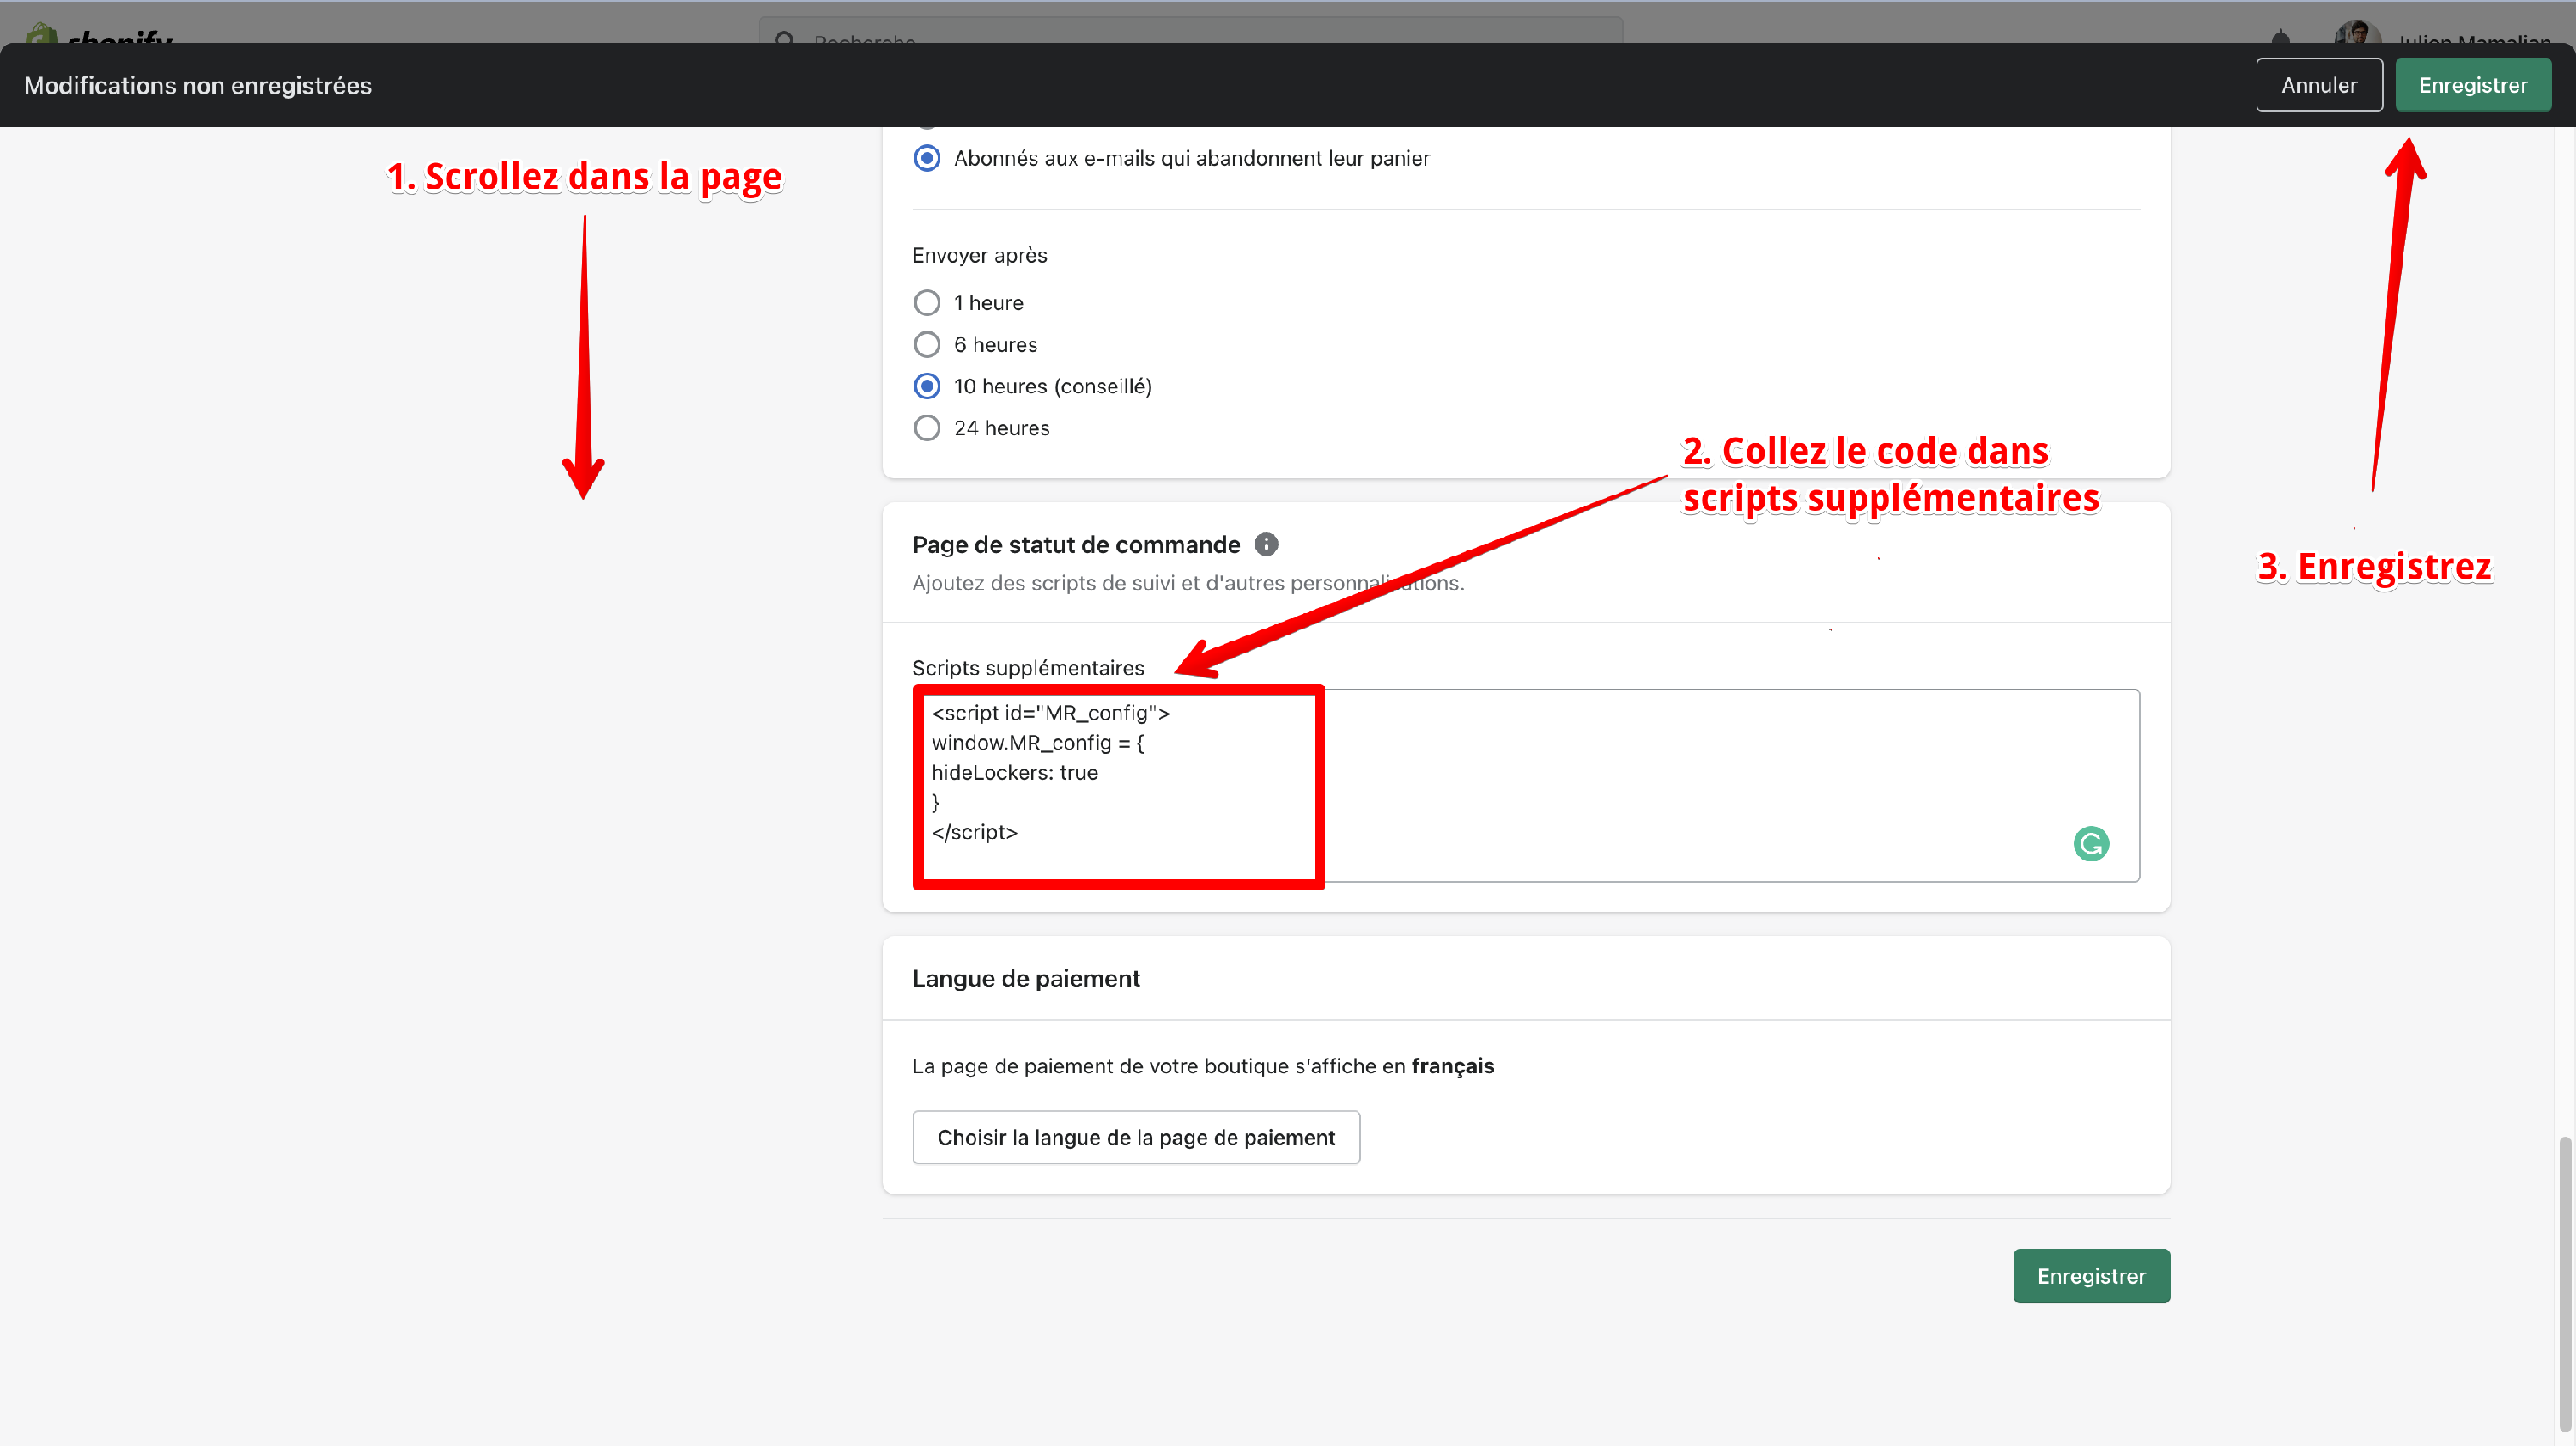Click the "Page de statut de commande" heading
Viewport: 2576px width, 1446px height.
[1076, 544]
